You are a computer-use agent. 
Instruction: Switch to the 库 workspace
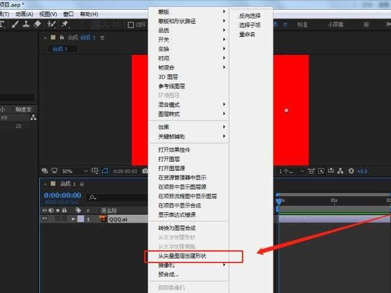(366, 24)
